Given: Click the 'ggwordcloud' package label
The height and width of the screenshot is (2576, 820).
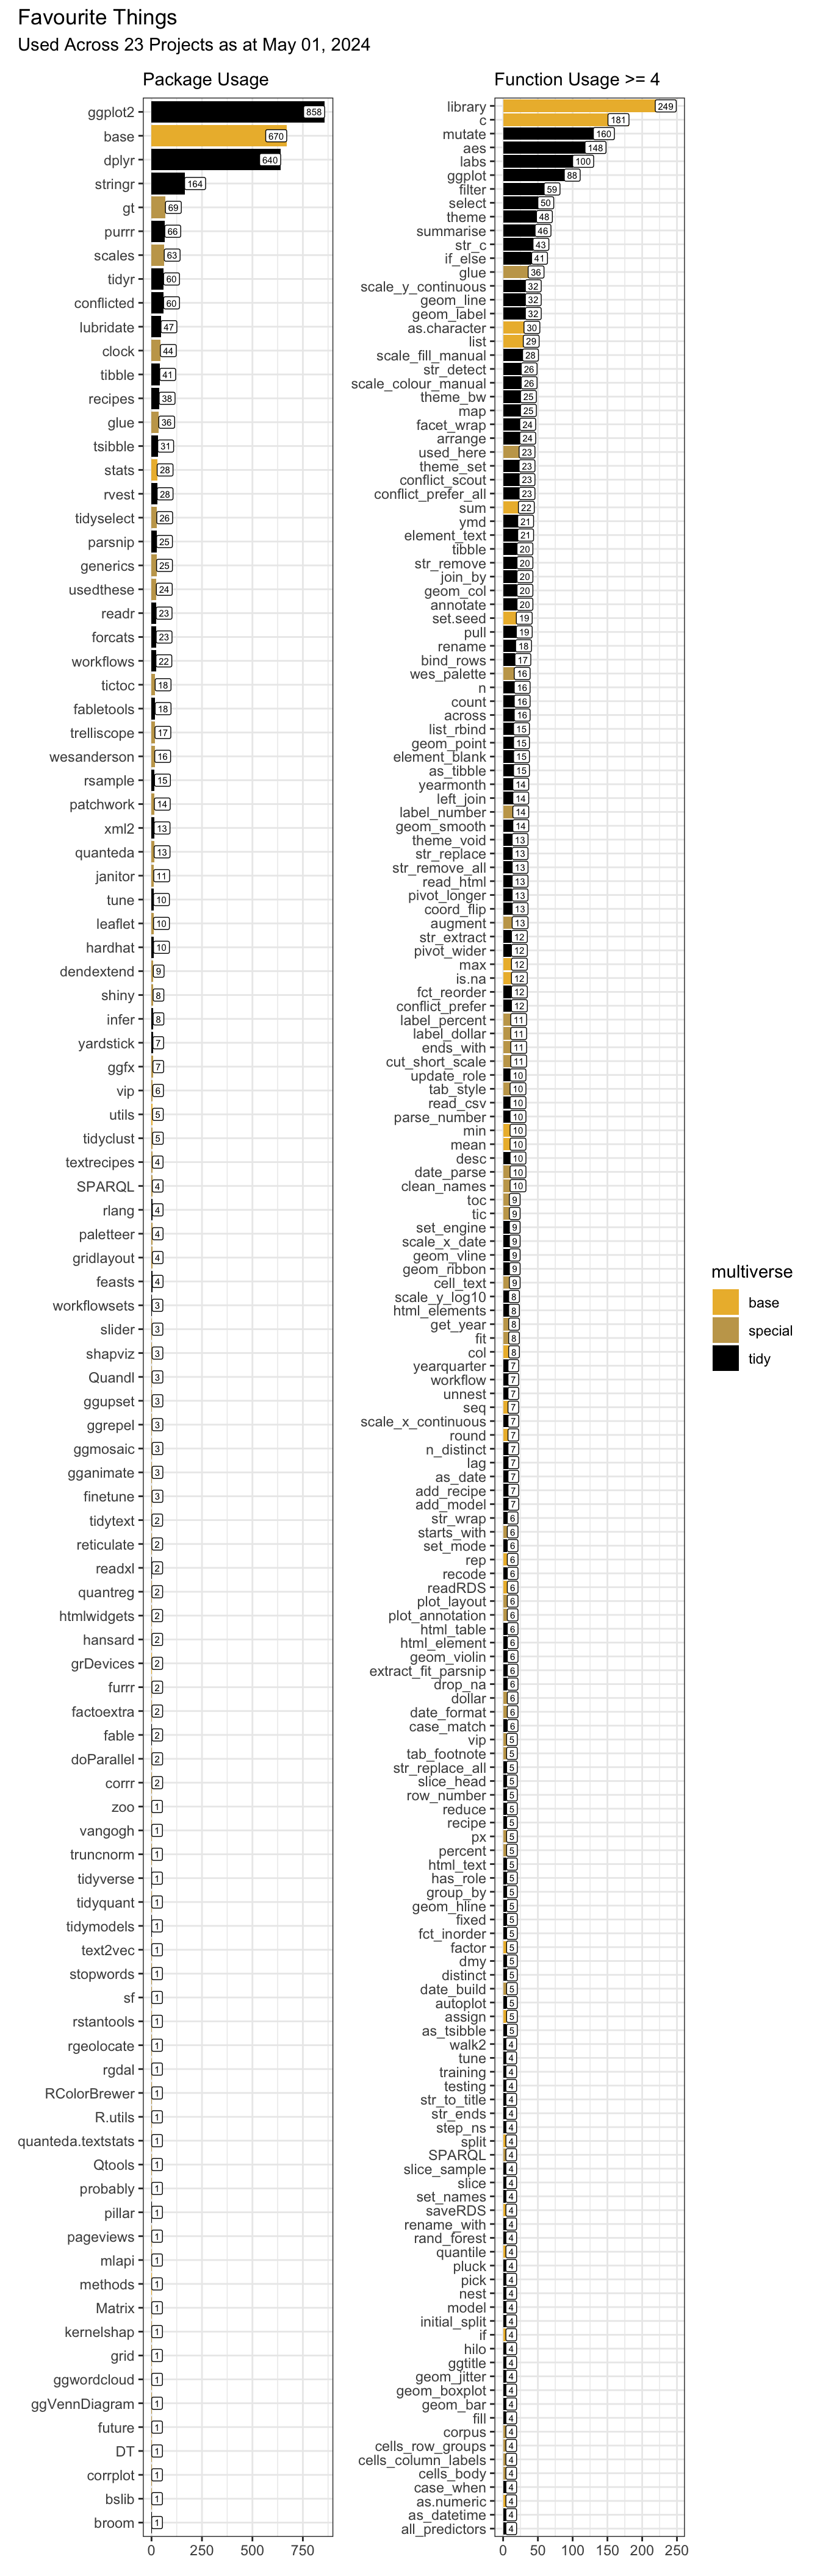Looking at the screenshot, I should tap(94, 2379).
